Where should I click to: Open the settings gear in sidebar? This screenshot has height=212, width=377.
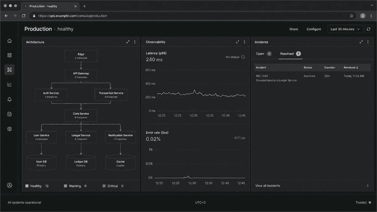click(9, 129)
